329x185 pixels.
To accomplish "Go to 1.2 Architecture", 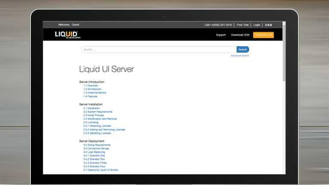I will coord(92,89).
